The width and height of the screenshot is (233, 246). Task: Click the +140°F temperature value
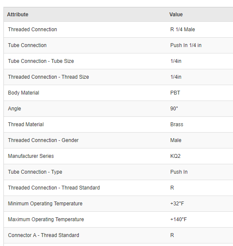179,219
